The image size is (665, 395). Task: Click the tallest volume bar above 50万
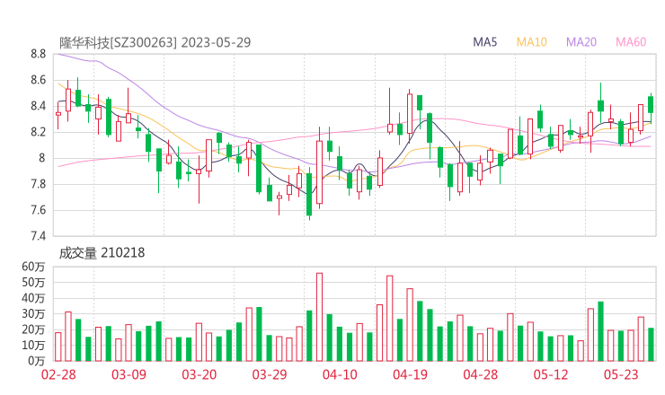(319, 317)
